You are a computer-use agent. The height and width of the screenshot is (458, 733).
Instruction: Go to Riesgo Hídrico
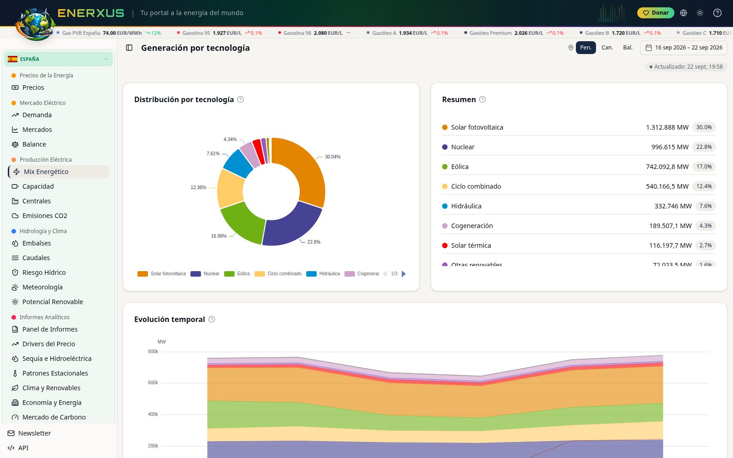[x=59, y=273]
